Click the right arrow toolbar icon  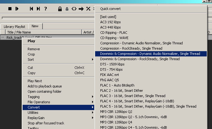[x=81, y=9]
